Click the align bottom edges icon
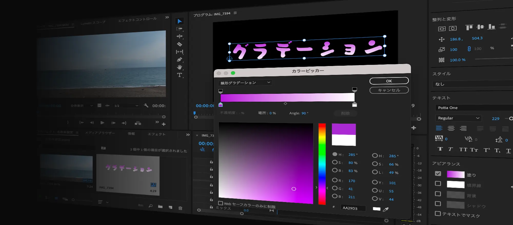The image size is (513, 225). [491, 27]
